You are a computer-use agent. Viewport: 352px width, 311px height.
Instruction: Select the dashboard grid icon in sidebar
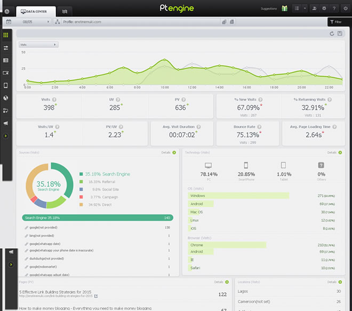(x=6, y=35)
